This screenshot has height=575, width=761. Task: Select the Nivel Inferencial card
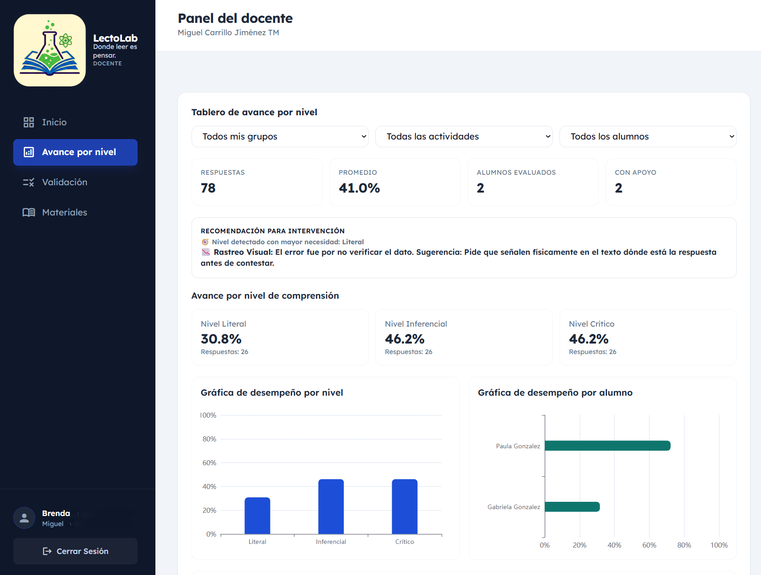pos(463,337)
